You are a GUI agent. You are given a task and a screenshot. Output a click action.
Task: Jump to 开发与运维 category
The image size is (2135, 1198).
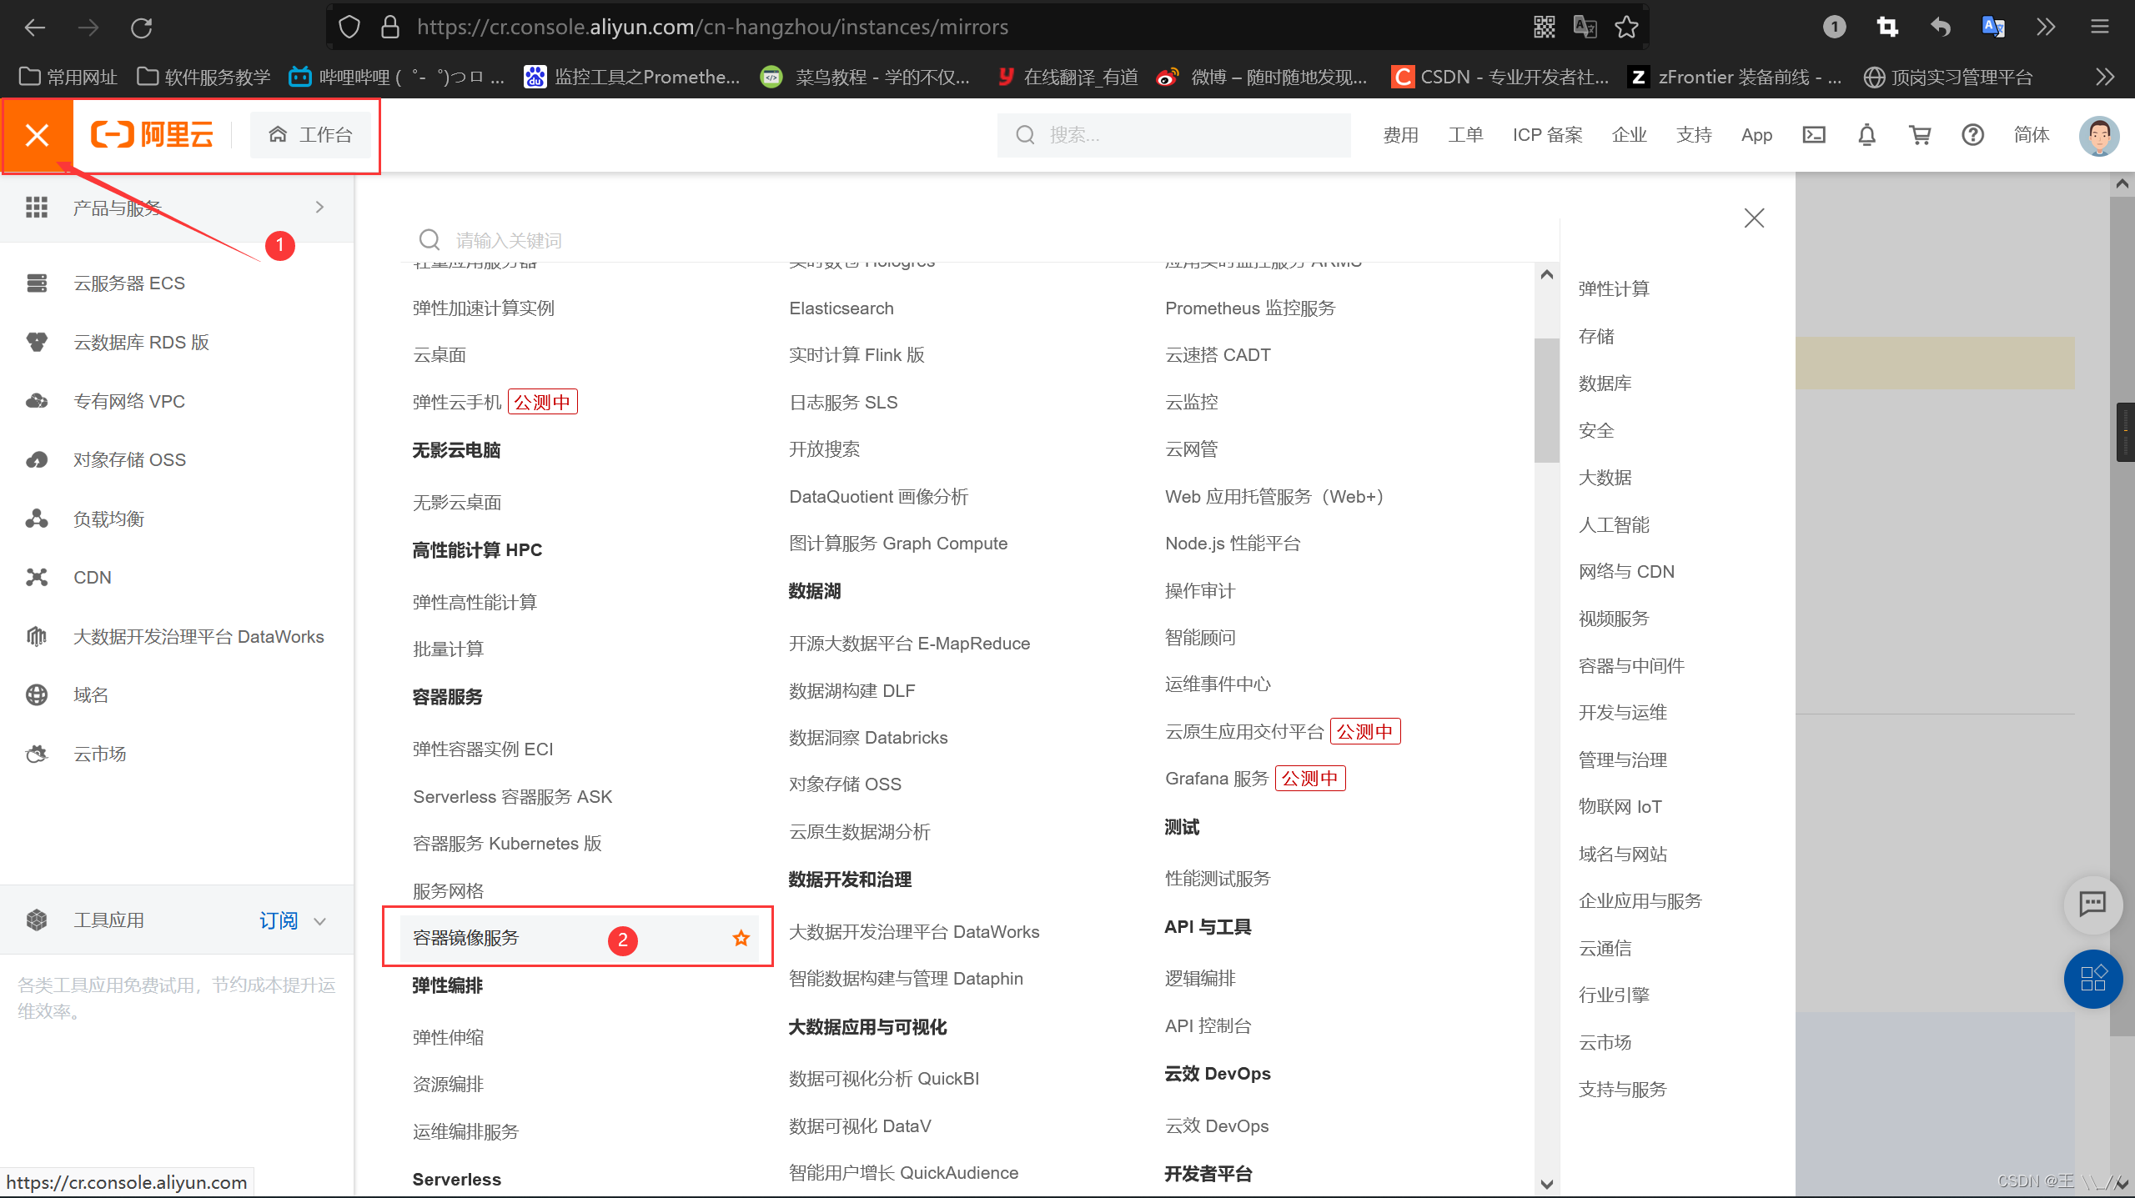(1622, 713)
